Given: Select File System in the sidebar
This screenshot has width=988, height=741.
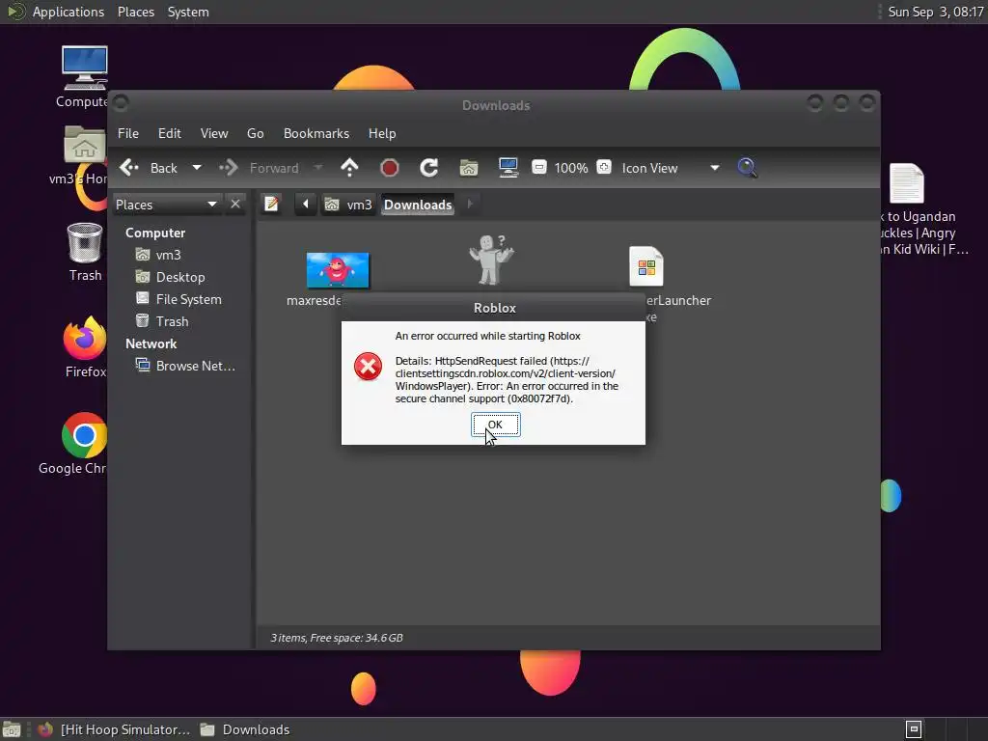Looking at the screenshot, I should click(180, 299).
